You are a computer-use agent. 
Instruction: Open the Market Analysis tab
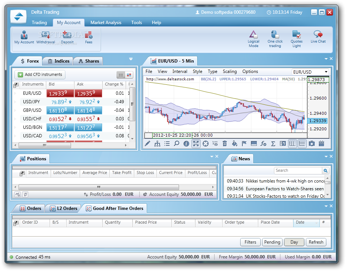coord(106,23)
